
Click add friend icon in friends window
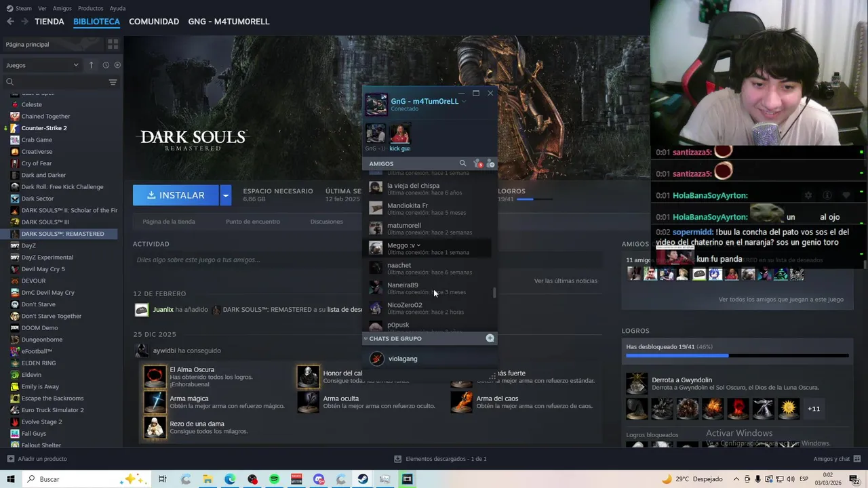point(491,163)
